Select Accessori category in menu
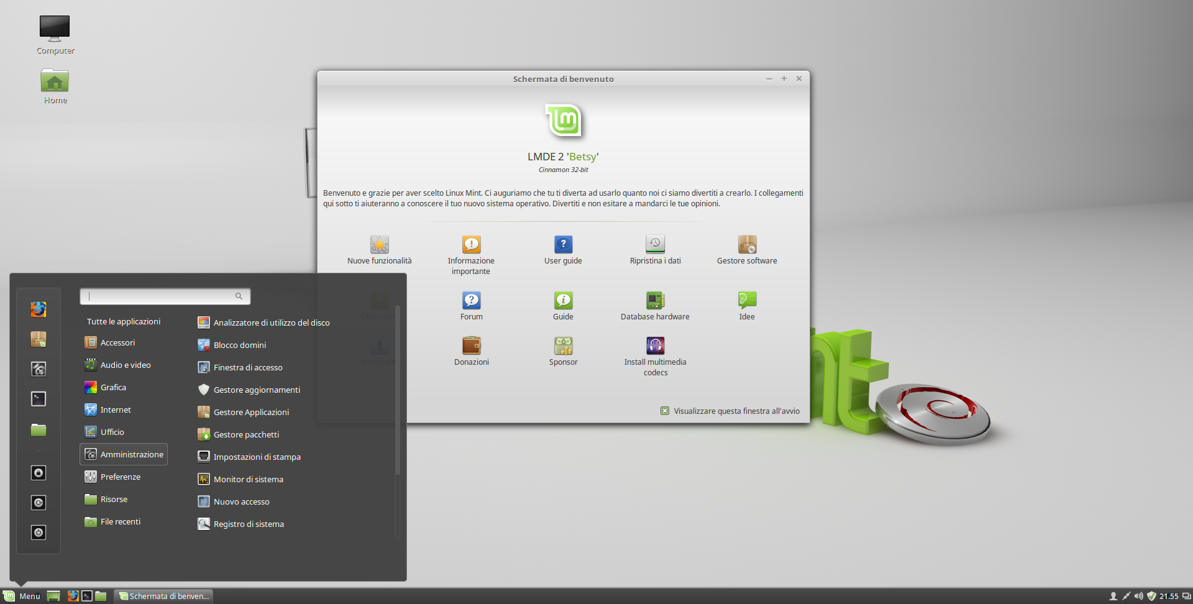The width and height of the screenshot is (1193, 604). point(124,342)
